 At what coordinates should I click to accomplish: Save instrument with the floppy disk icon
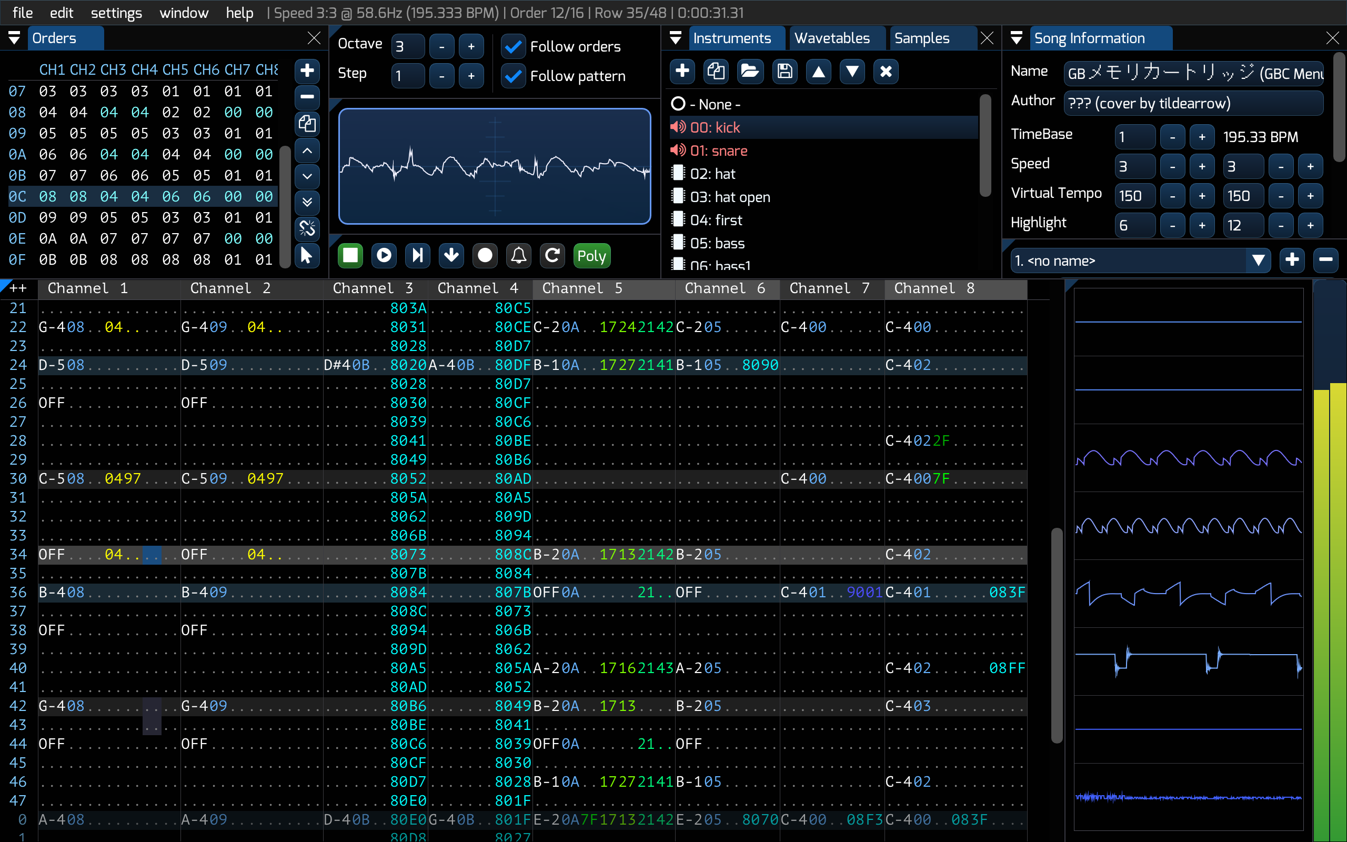(x=785, y=71)
